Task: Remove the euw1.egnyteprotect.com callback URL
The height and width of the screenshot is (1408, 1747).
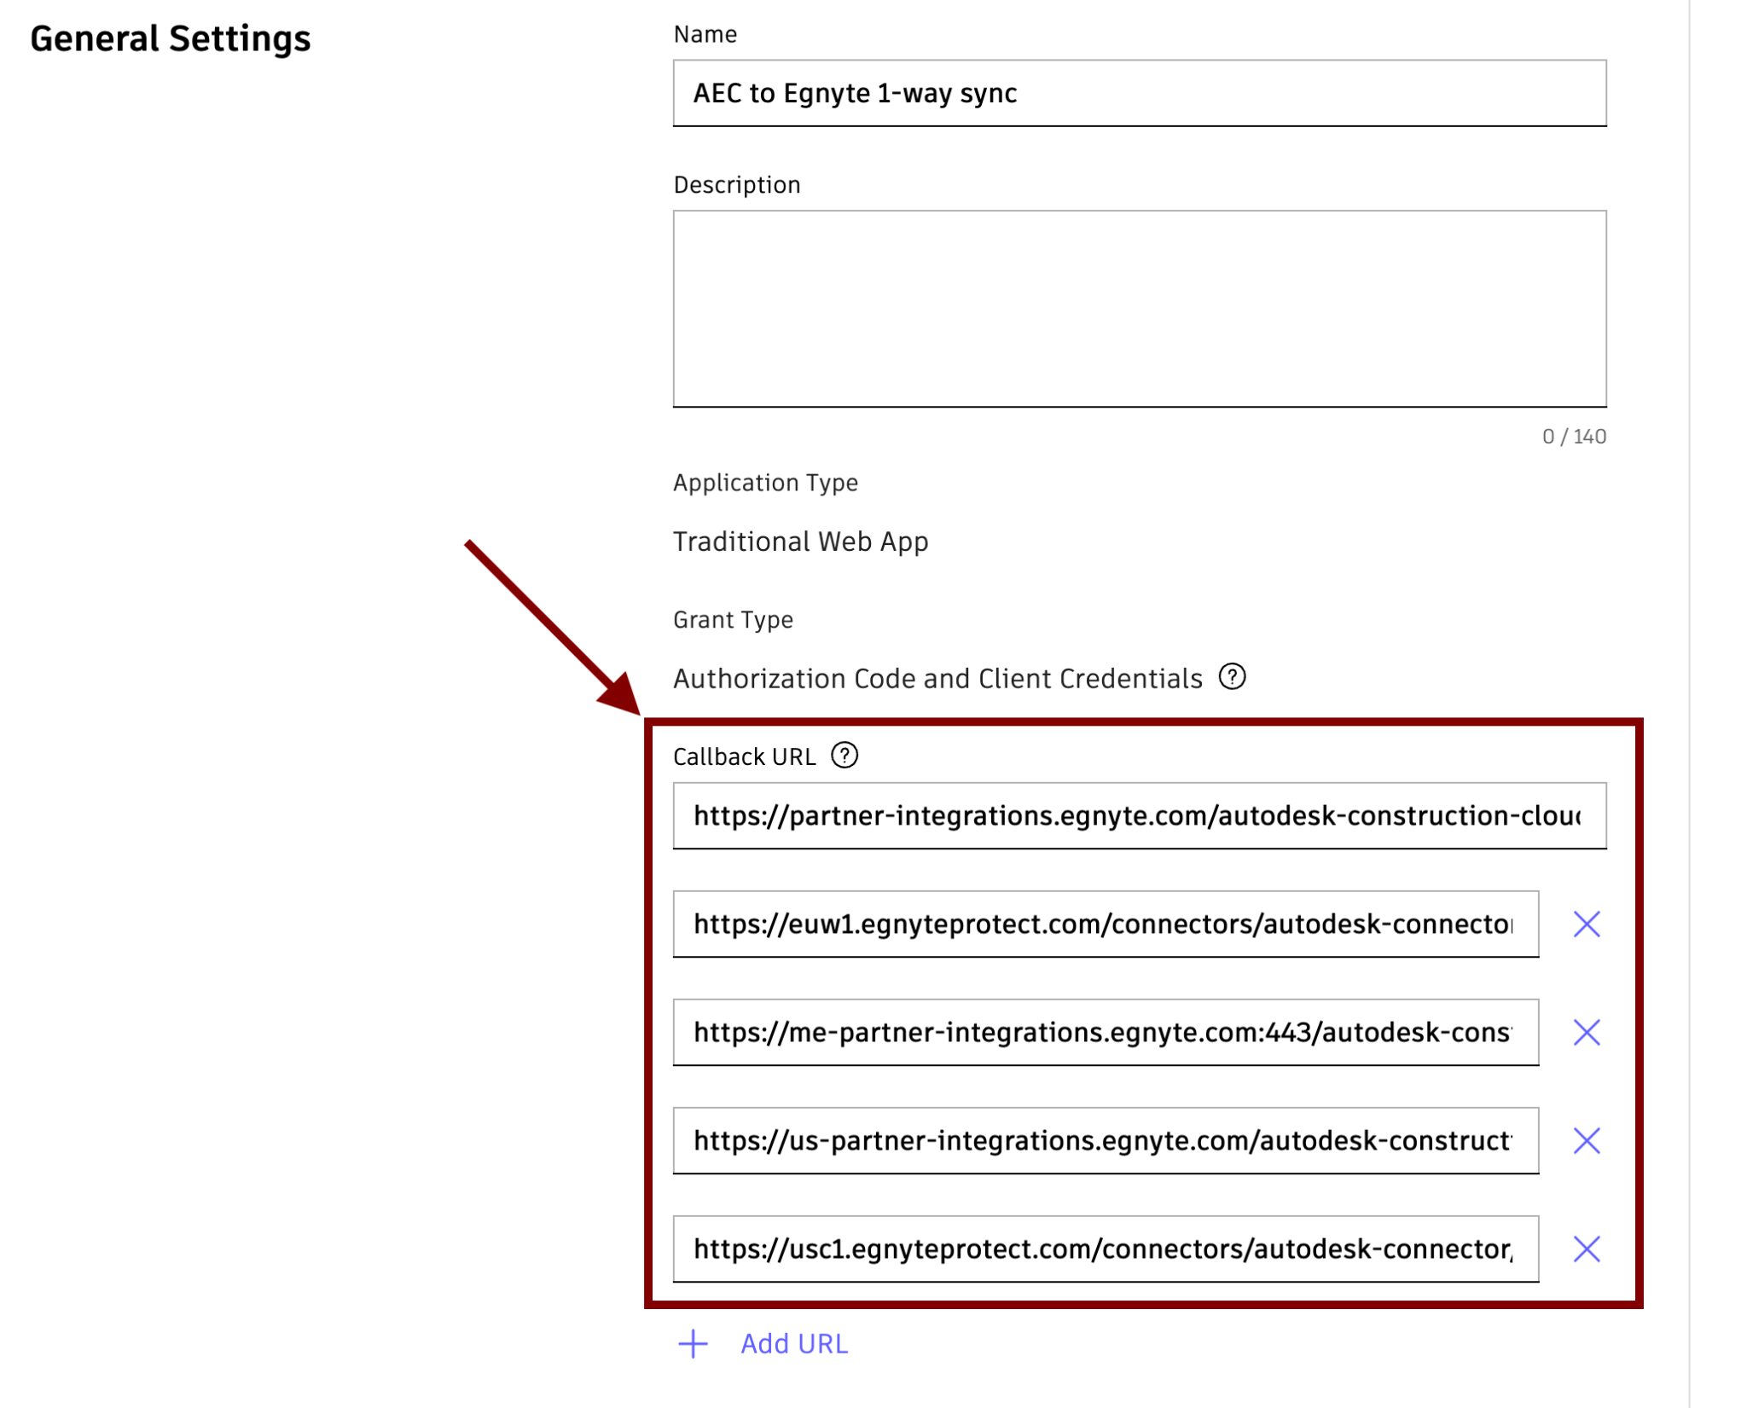Action: click(1586, 924)
